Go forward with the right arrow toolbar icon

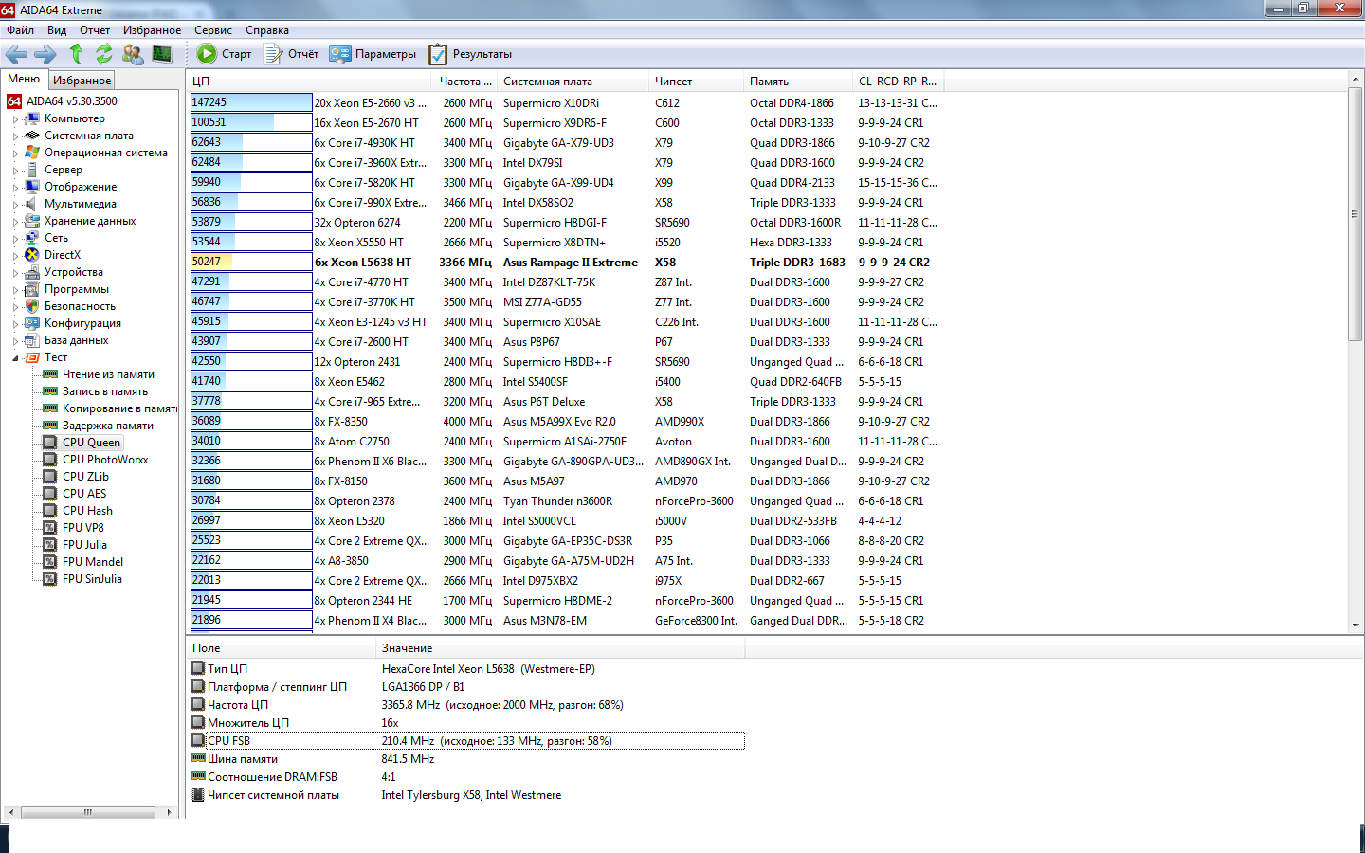(x=45, y=54)
